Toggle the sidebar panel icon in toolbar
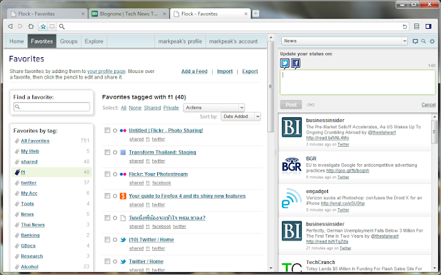The height and width of the screenshot is (275, 441). pyautogui.click(x=429, y=26)
